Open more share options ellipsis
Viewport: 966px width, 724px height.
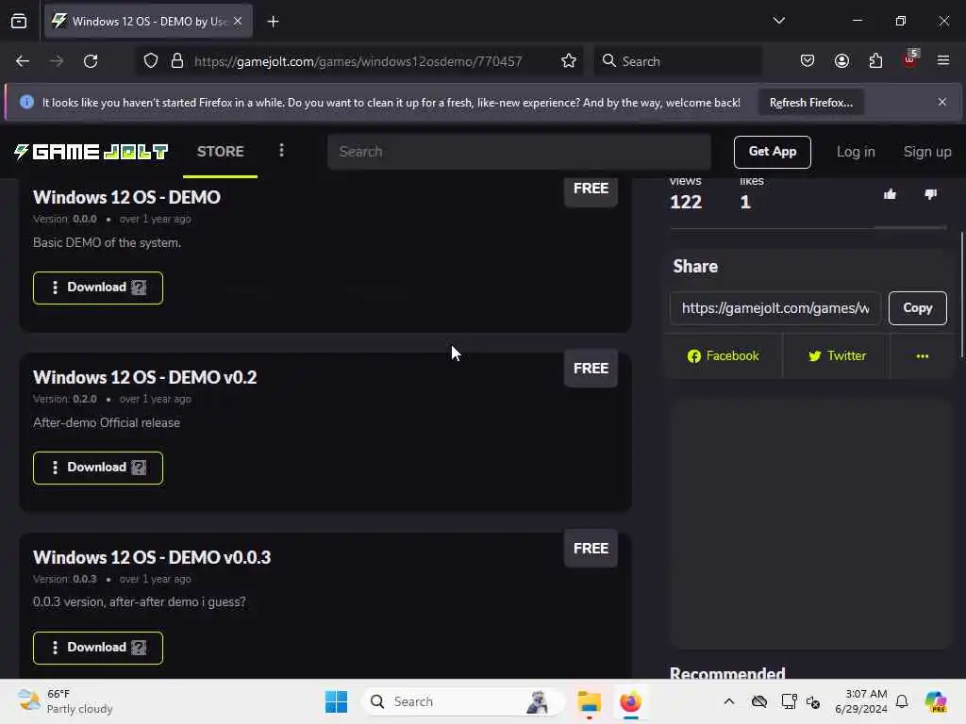point(923,355)
